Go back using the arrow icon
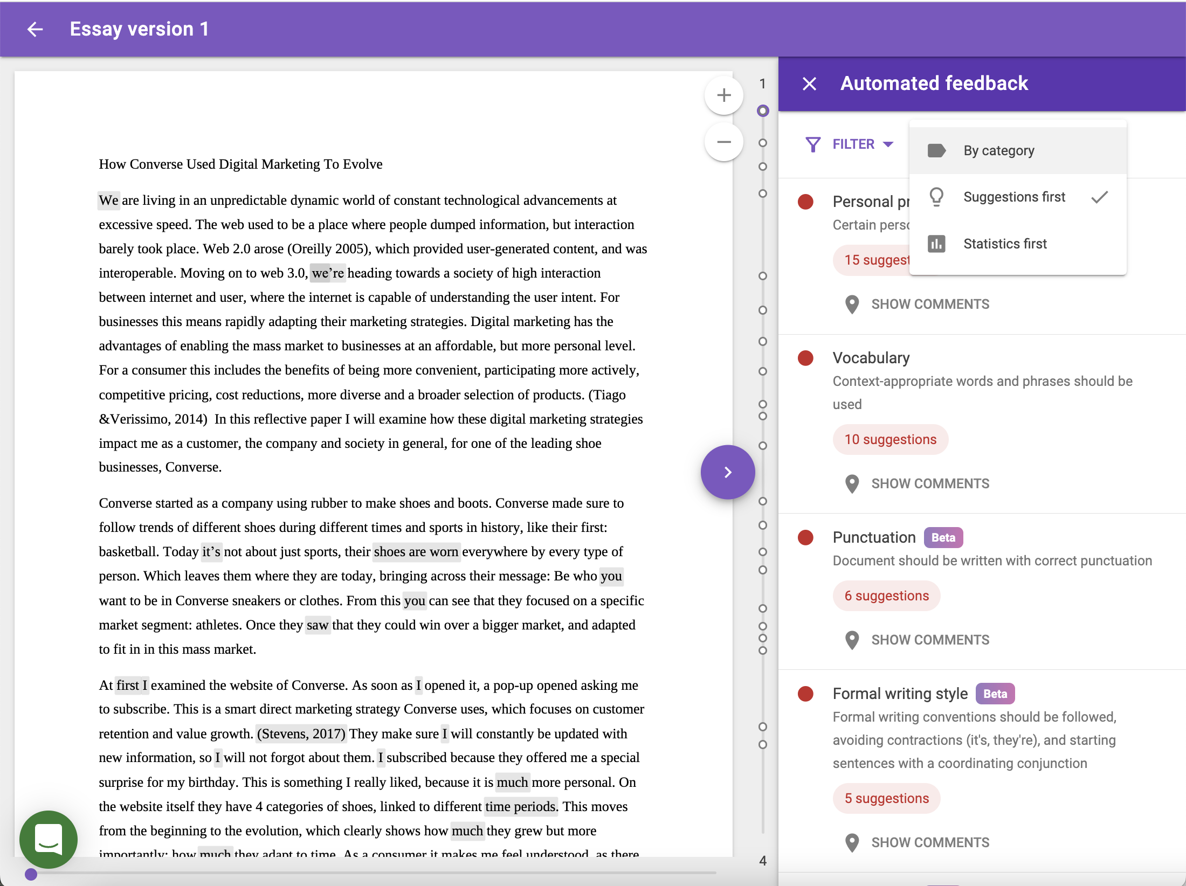1186x886 pixels. pos(35,29)
